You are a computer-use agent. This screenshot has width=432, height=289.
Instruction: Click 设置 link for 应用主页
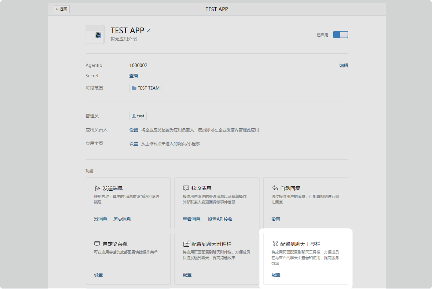click(134, 144)
